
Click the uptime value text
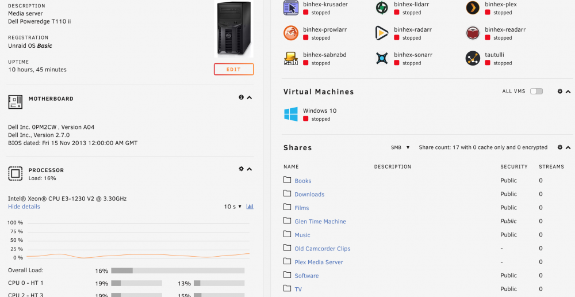[x=37, y=70]
